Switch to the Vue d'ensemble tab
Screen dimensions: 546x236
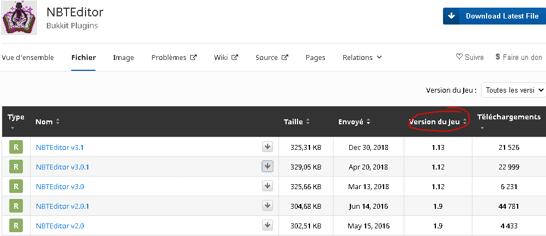(28, 57)
